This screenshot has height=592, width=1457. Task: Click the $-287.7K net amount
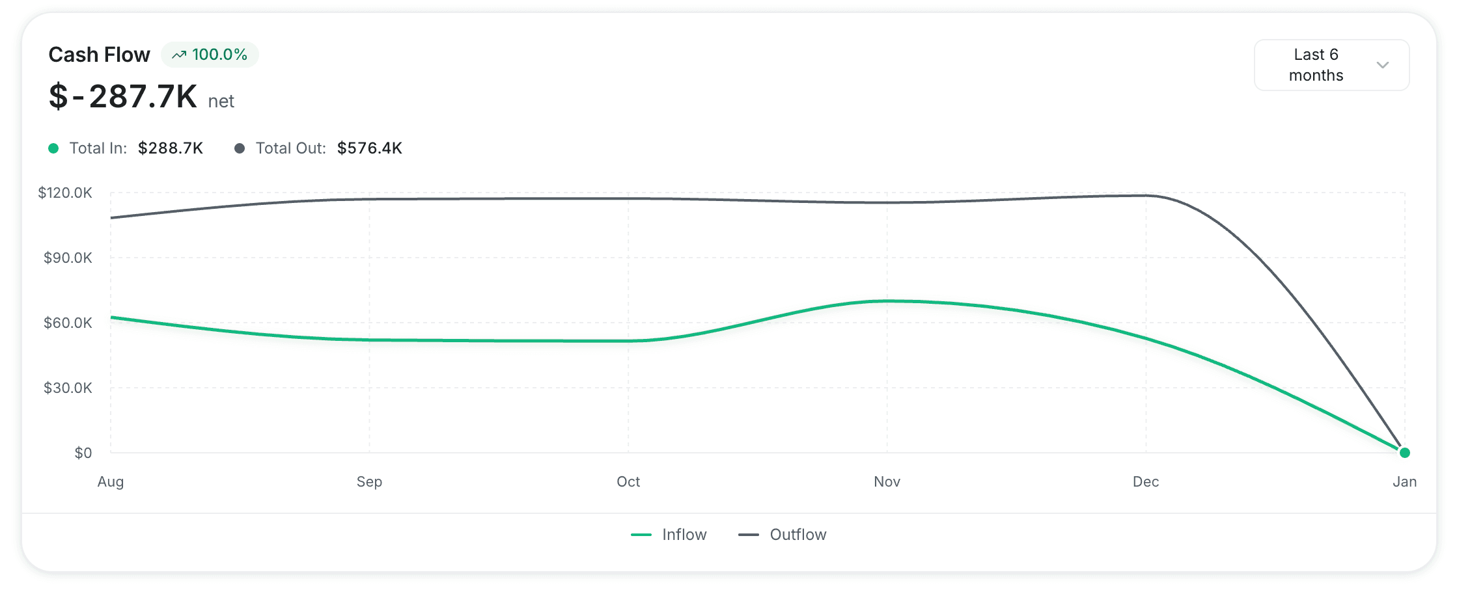coord(123,97)
